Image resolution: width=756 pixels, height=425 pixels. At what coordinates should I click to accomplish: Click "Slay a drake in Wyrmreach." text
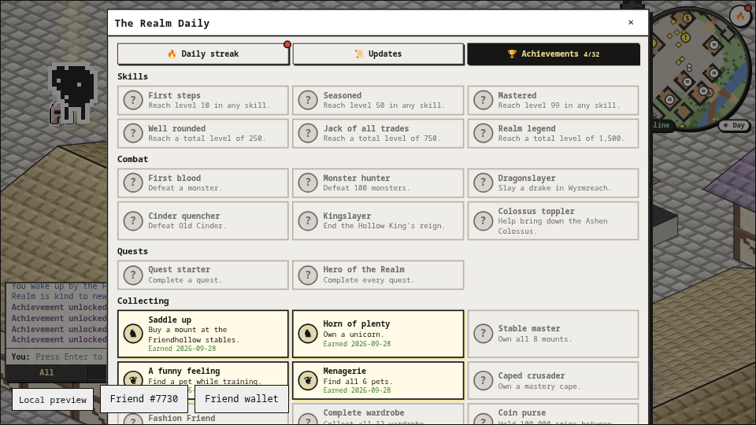pos(554,188)
